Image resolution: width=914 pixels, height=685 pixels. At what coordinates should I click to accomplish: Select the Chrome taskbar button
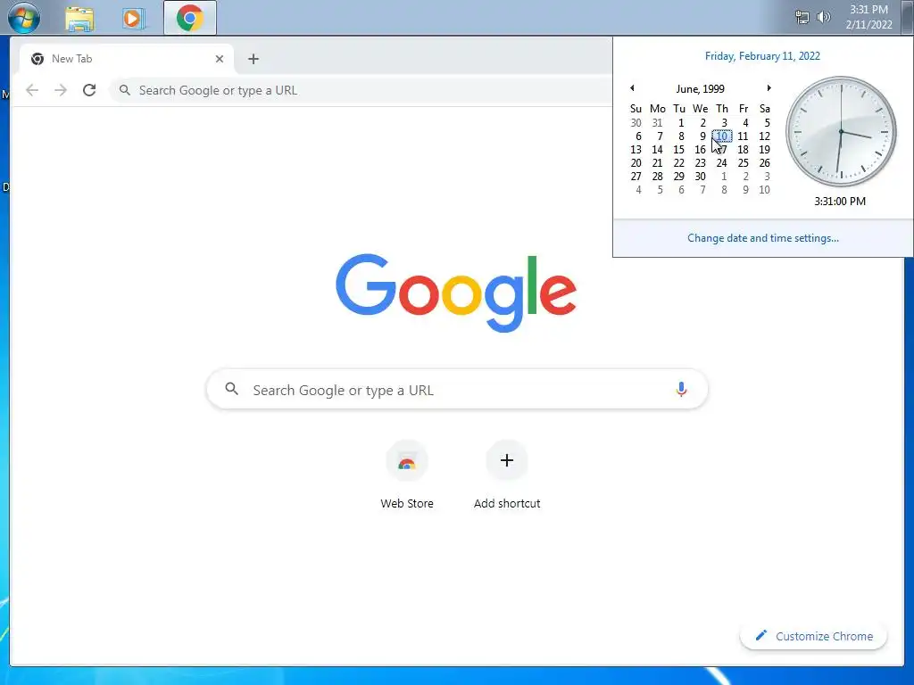pyautogui.click(x=190, y=18)
